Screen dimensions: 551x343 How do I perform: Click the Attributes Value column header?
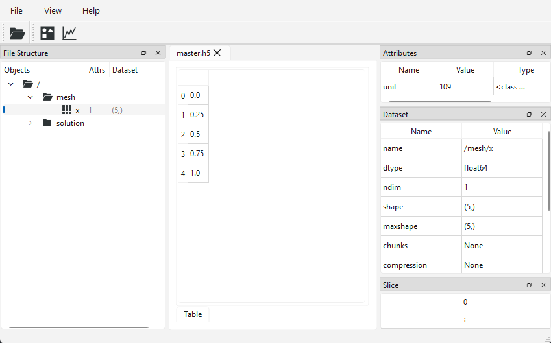[x=465, y=70]
